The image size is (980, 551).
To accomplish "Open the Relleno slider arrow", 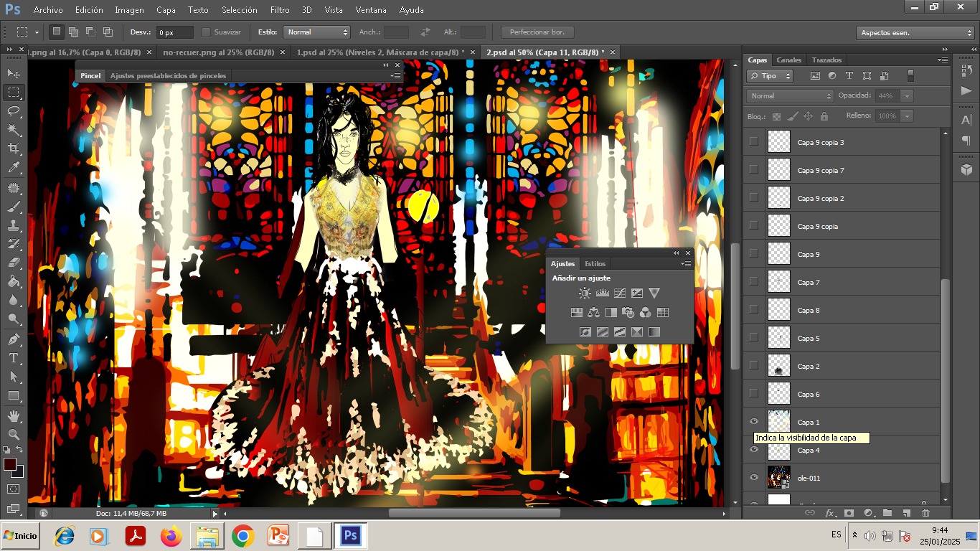I will [x=905, y=116].
